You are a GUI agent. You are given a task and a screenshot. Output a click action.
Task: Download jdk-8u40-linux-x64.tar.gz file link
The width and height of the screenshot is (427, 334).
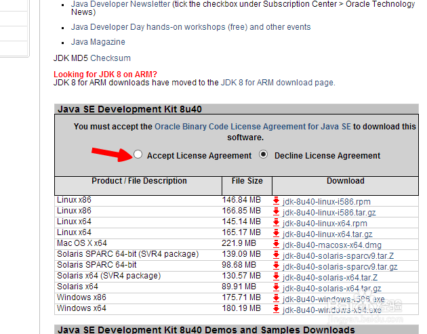pos(327,234)
